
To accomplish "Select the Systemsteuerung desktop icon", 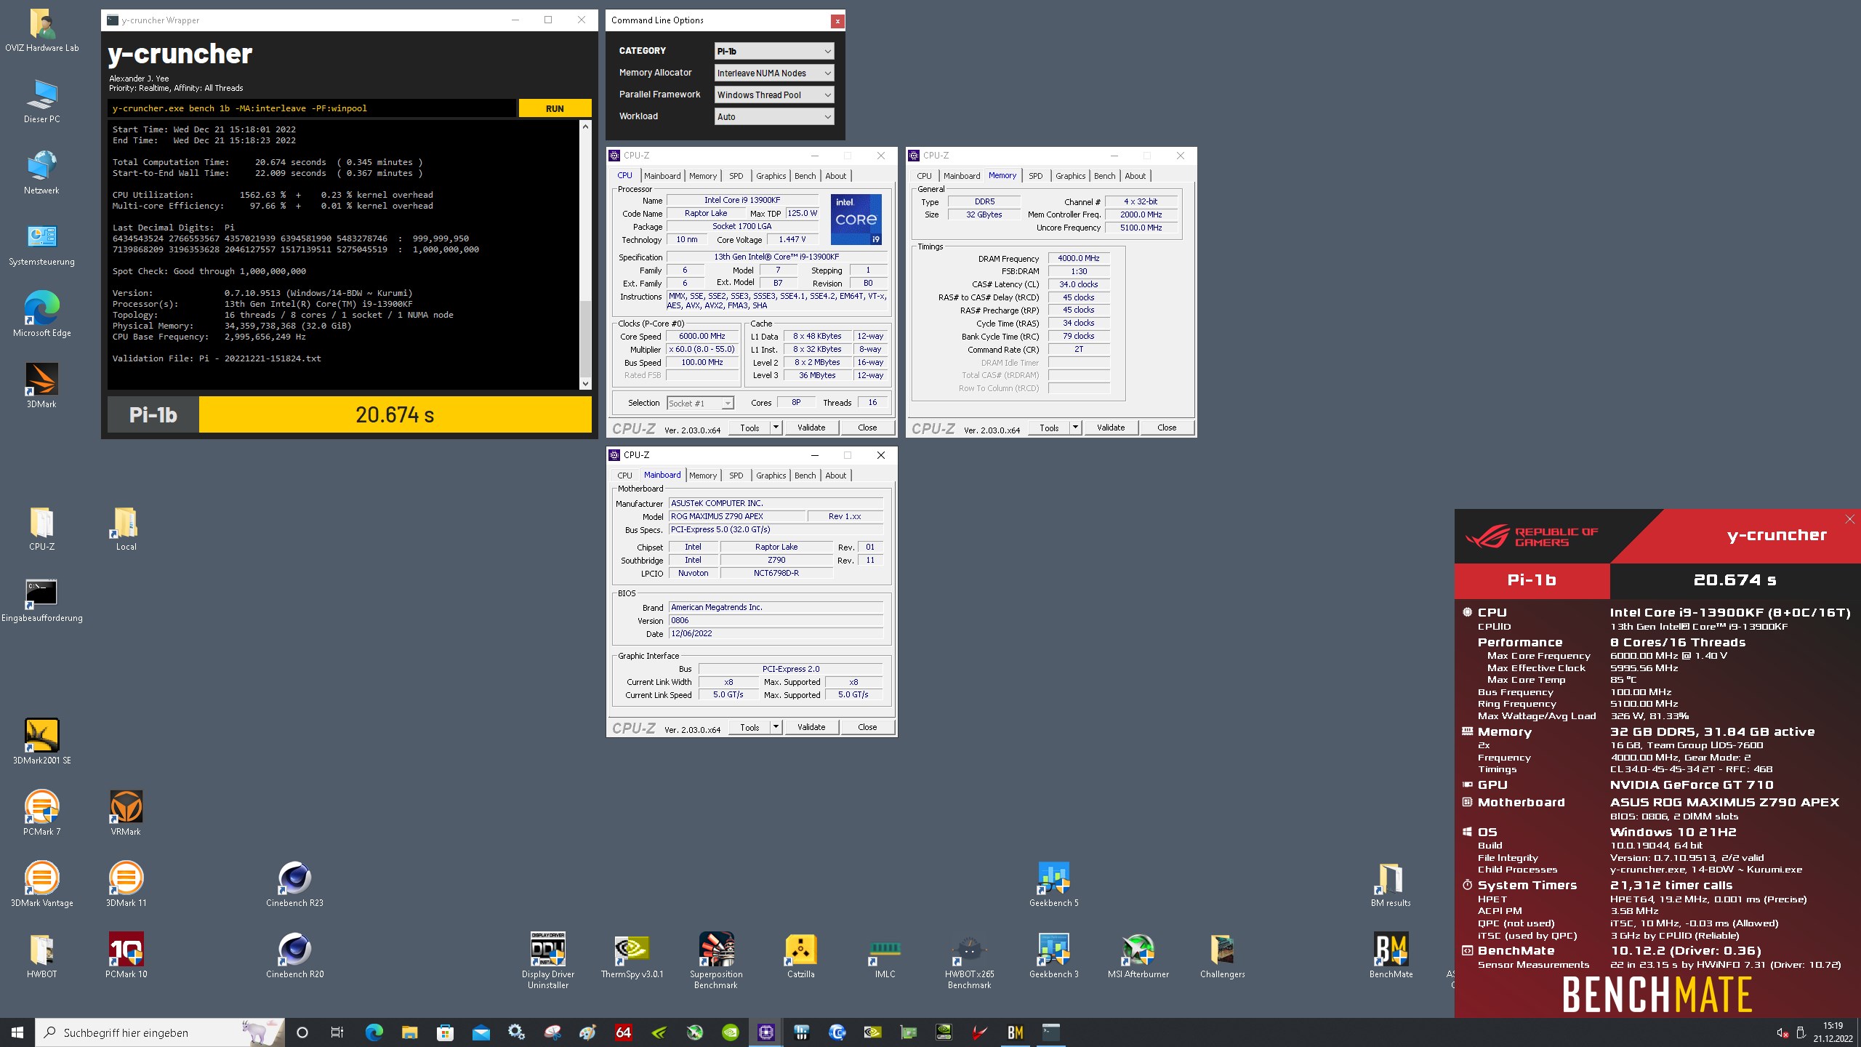I will point(41,243).
